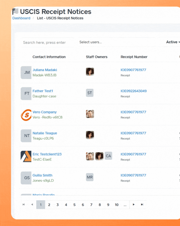180x226 pixels.
Task: Open receipt number IOE0922643049
Action: click(x=133, y=91)
